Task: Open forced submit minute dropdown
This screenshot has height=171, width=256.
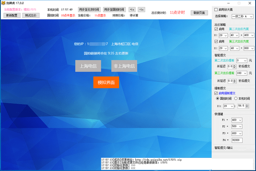Action: coord(229,106)
